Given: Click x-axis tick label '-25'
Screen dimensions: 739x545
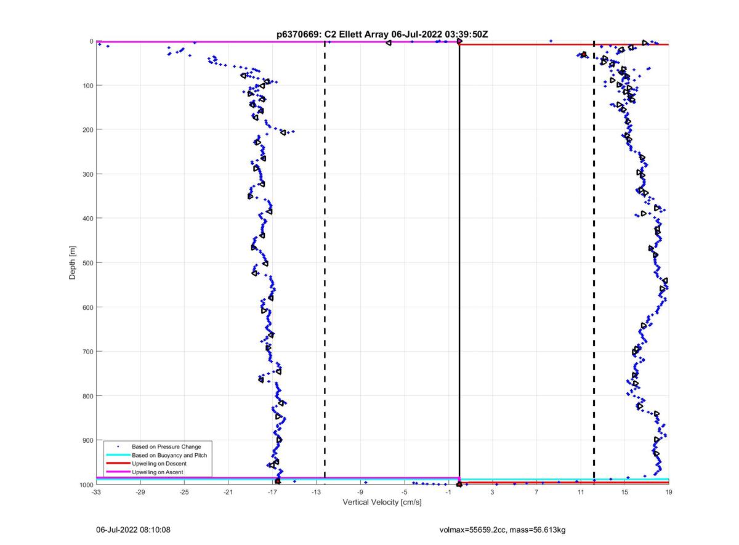Looking at the screenshot, I should (184, 493).
